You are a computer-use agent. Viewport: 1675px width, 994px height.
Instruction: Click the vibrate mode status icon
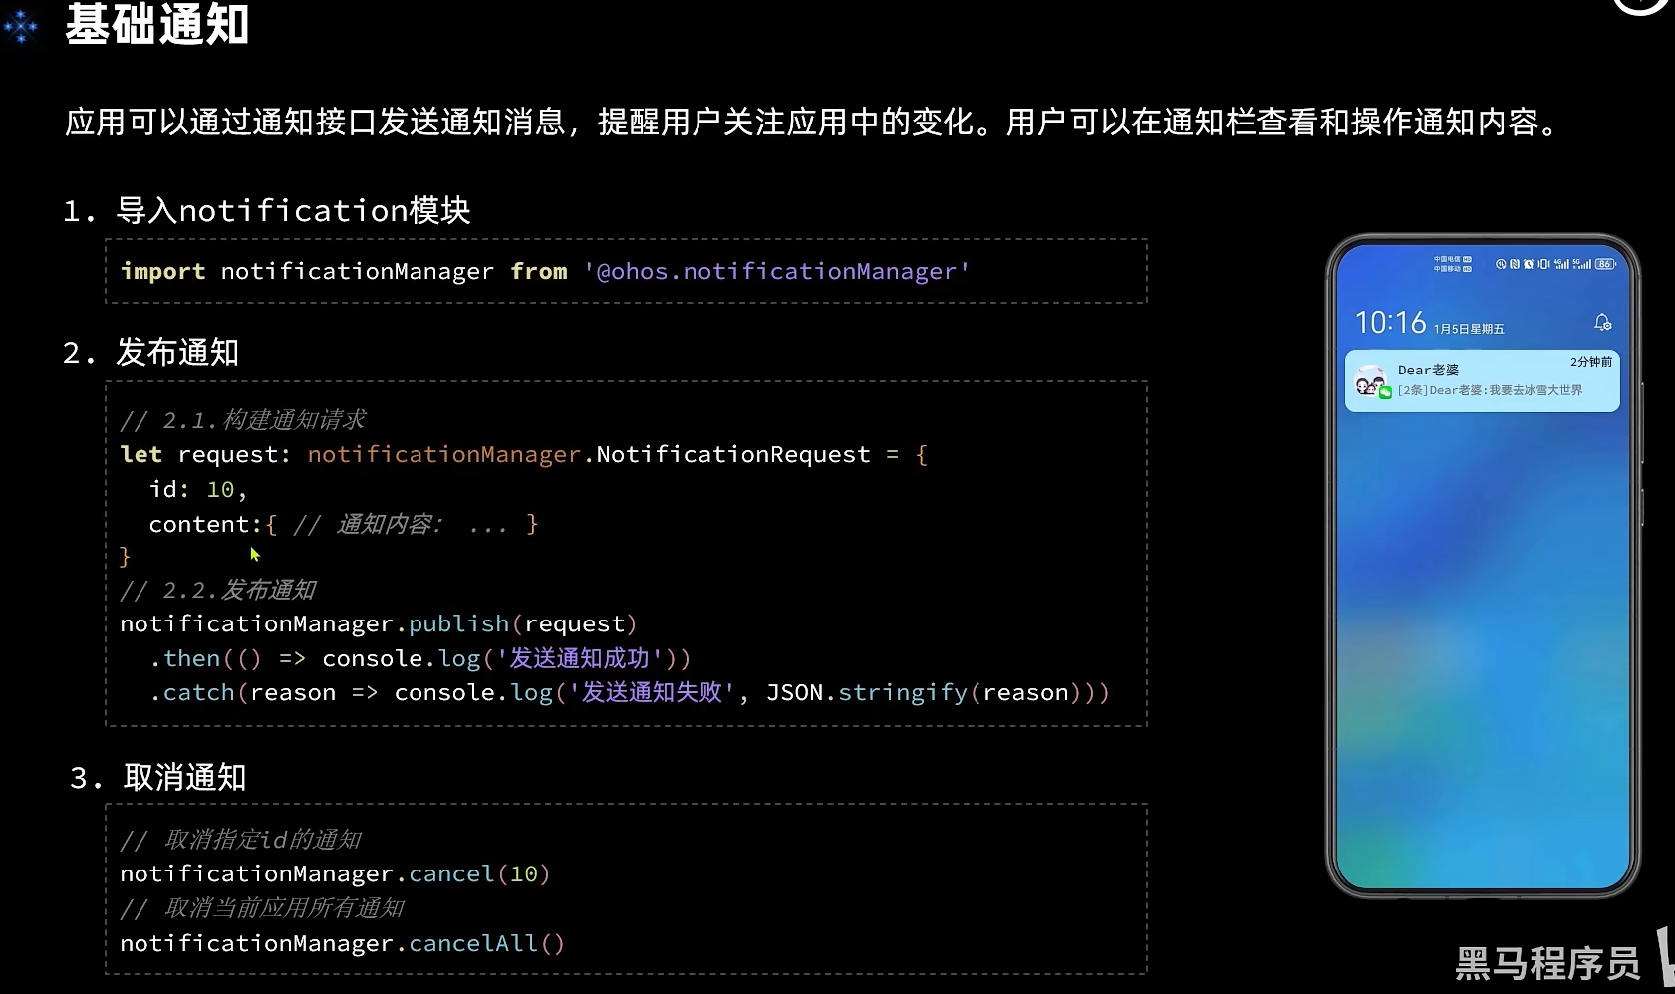(x=1543, y=264)
